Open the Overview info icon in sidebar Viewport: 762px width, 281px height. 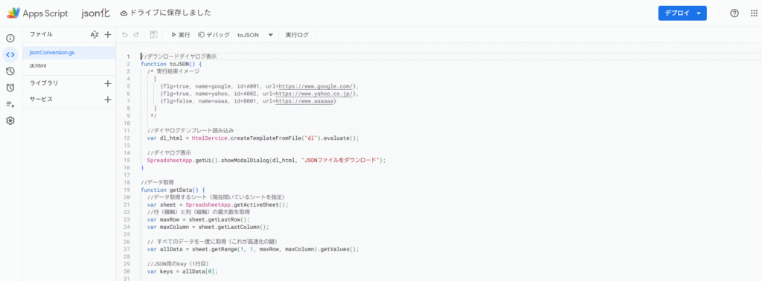10,39
